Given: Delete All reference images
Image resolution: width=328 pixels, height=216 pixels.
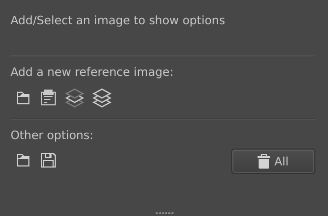Looking at the screenshot, I should coord(273,161).
